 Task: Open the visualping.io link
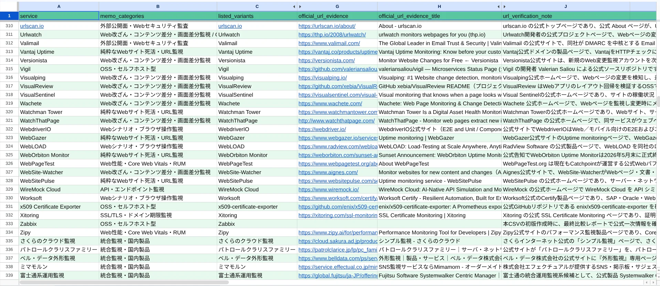(x=323, y=77)
